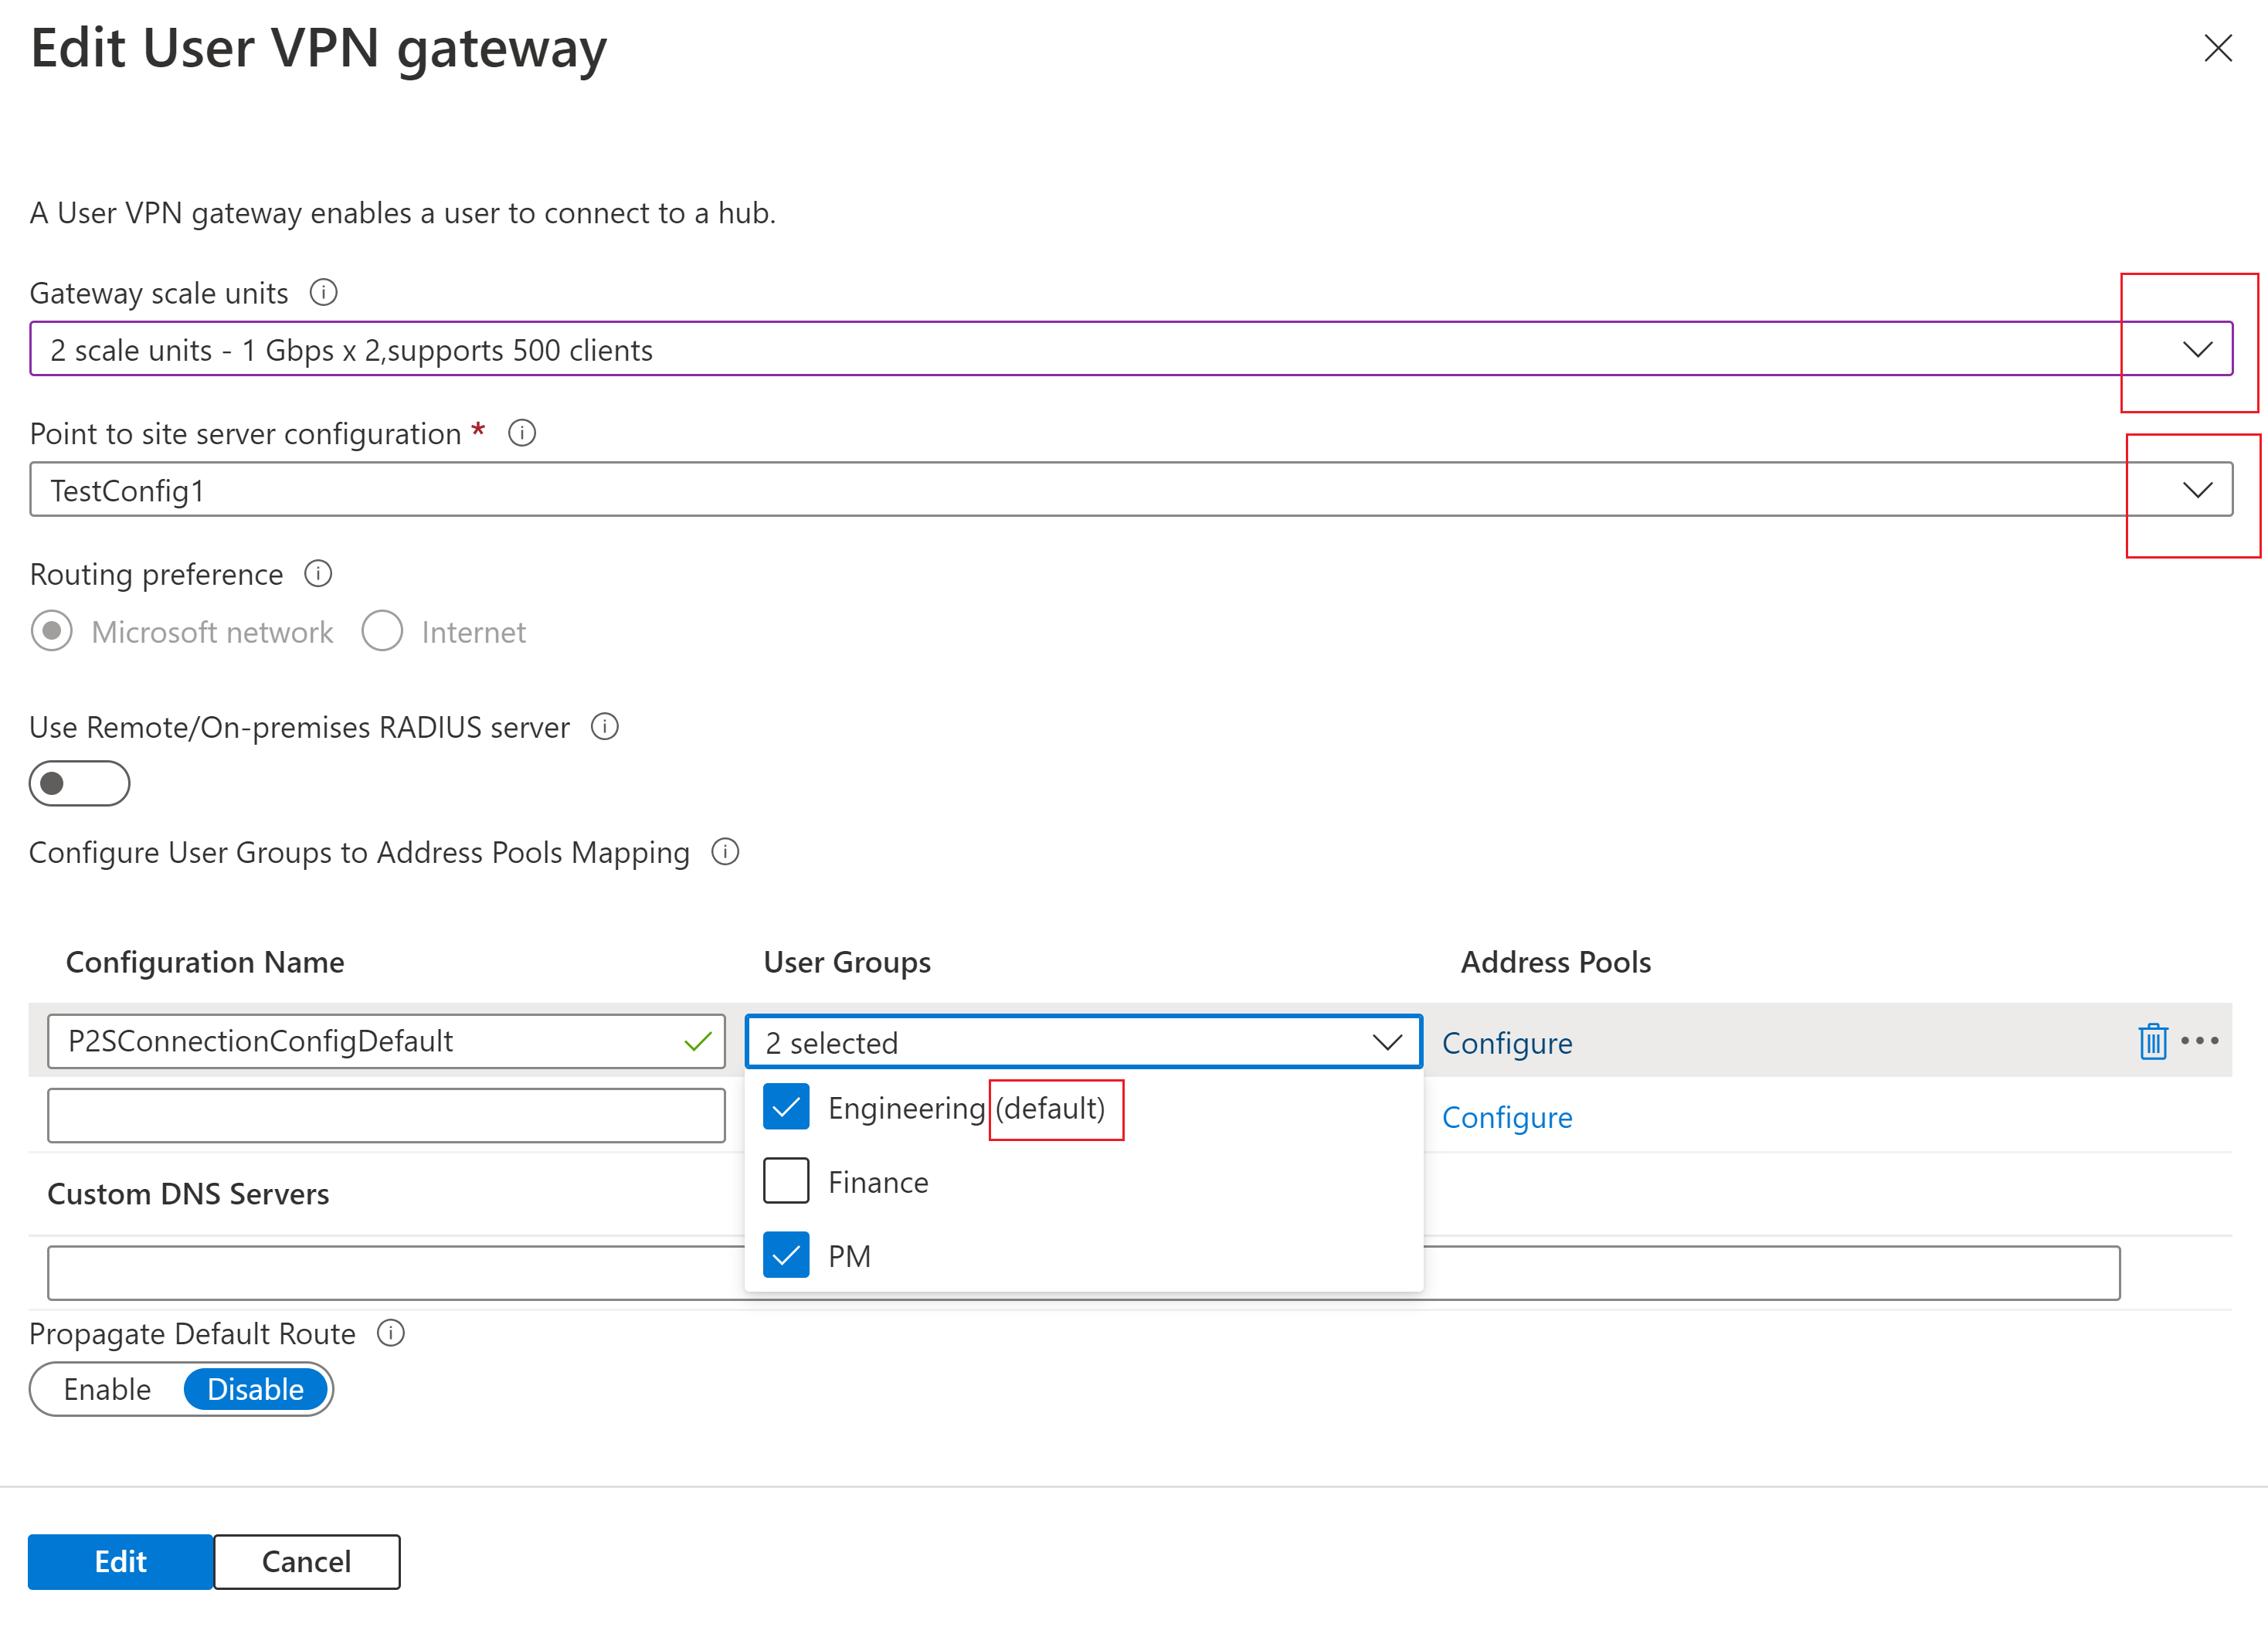Check the Finance user group checkbox

click(786, 1181)
